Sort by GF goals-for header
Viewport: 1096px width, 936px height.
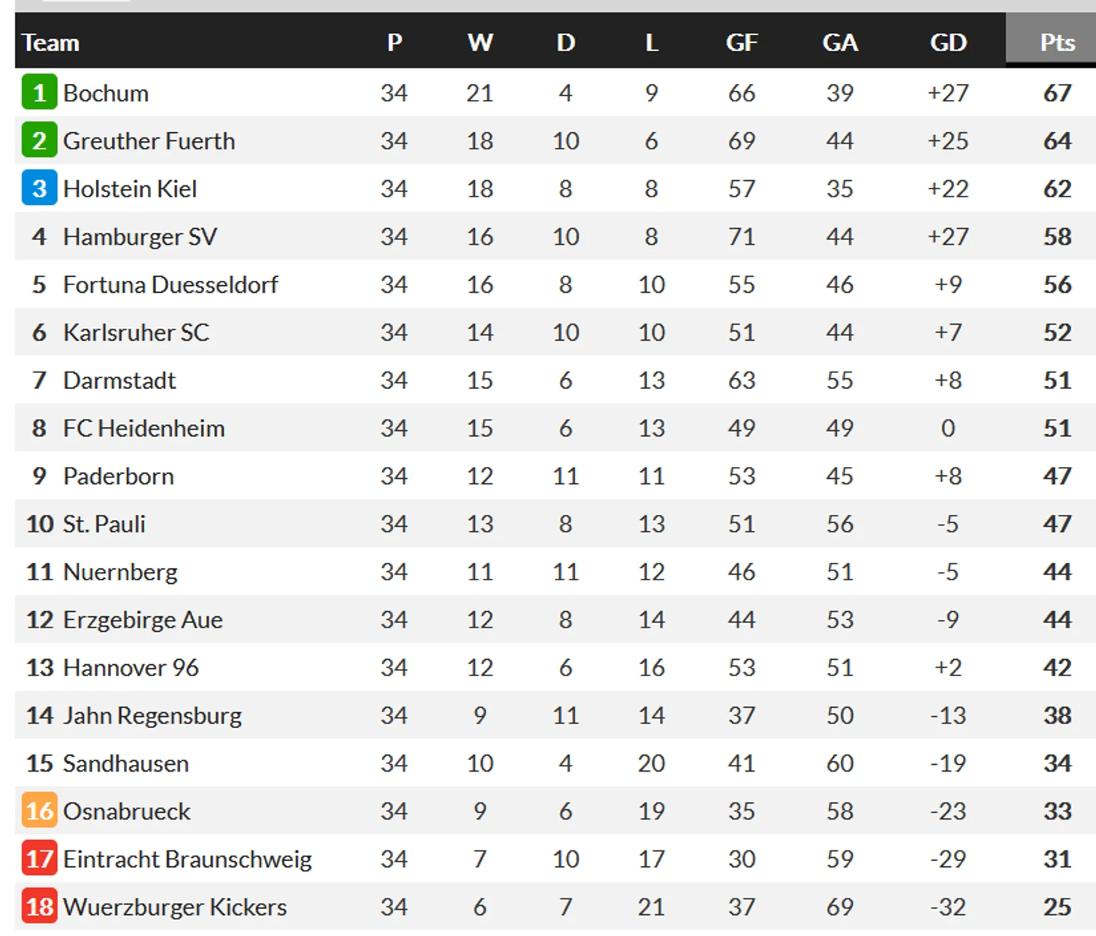coord(742,43)
